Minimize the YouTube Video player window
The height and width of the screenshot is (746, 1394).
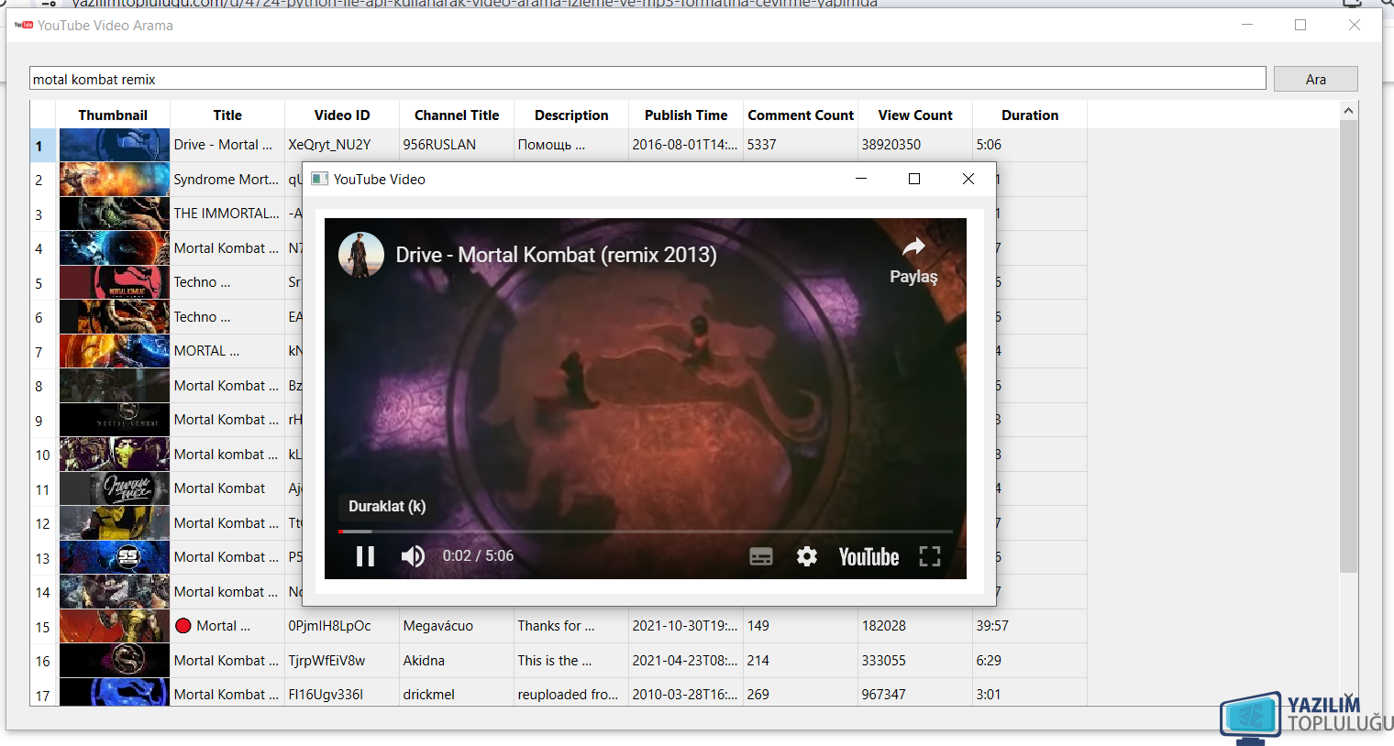pos(861,179)
